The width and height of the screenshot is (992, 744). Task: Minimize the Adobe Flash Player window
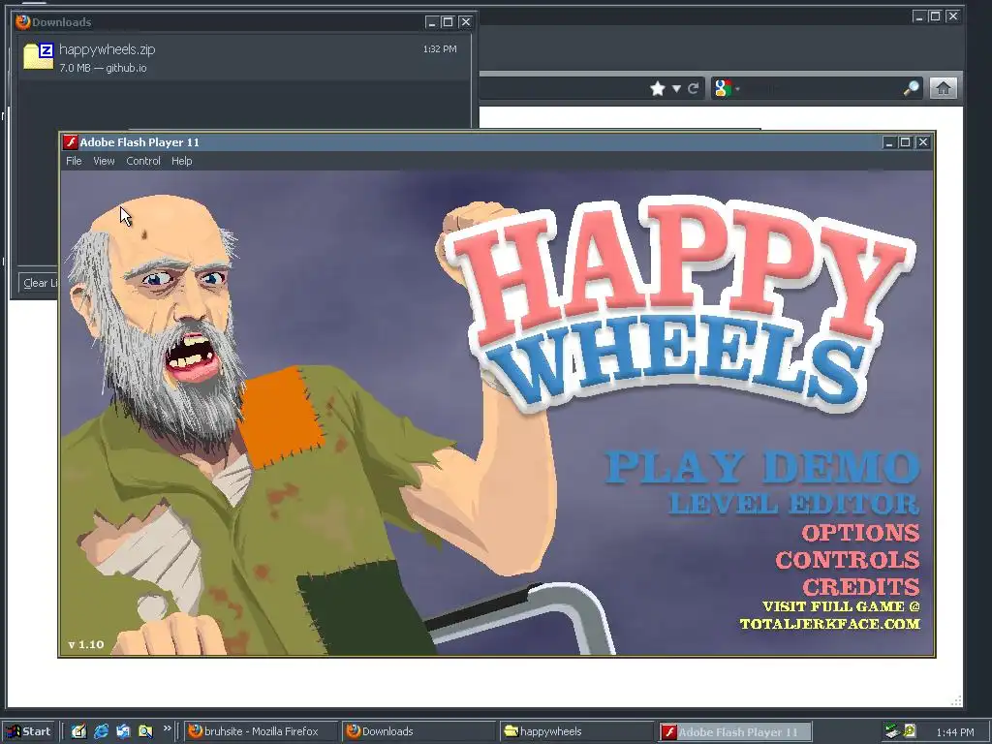point(889,142)
